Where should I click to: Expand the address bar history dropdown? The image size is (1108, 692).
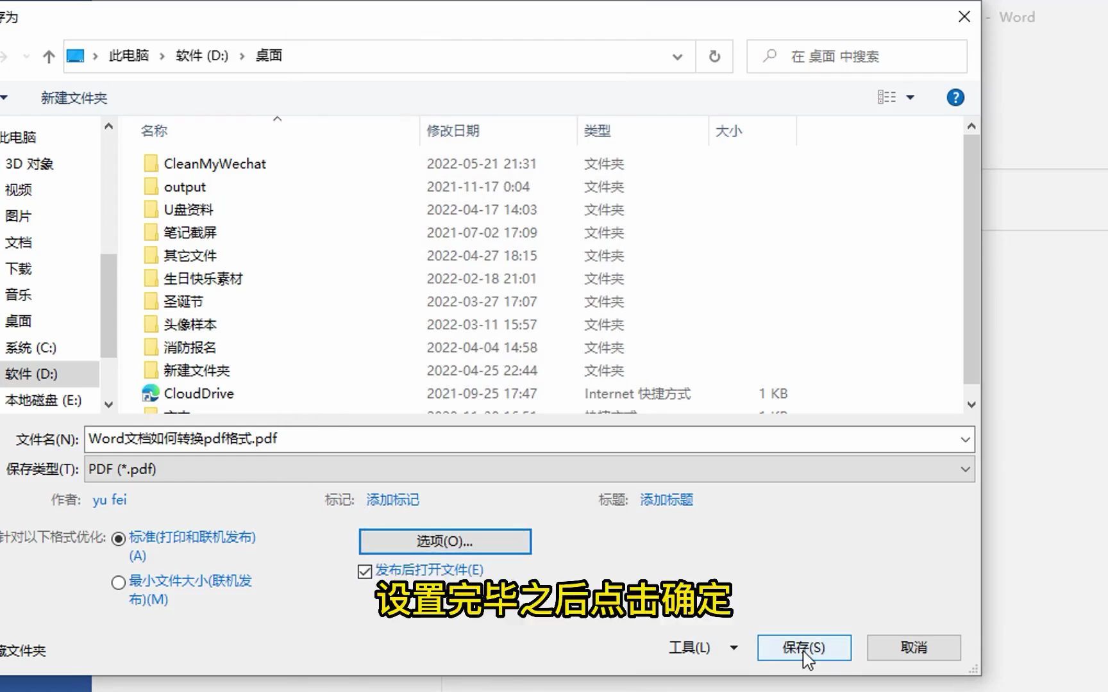pos(677,56)
